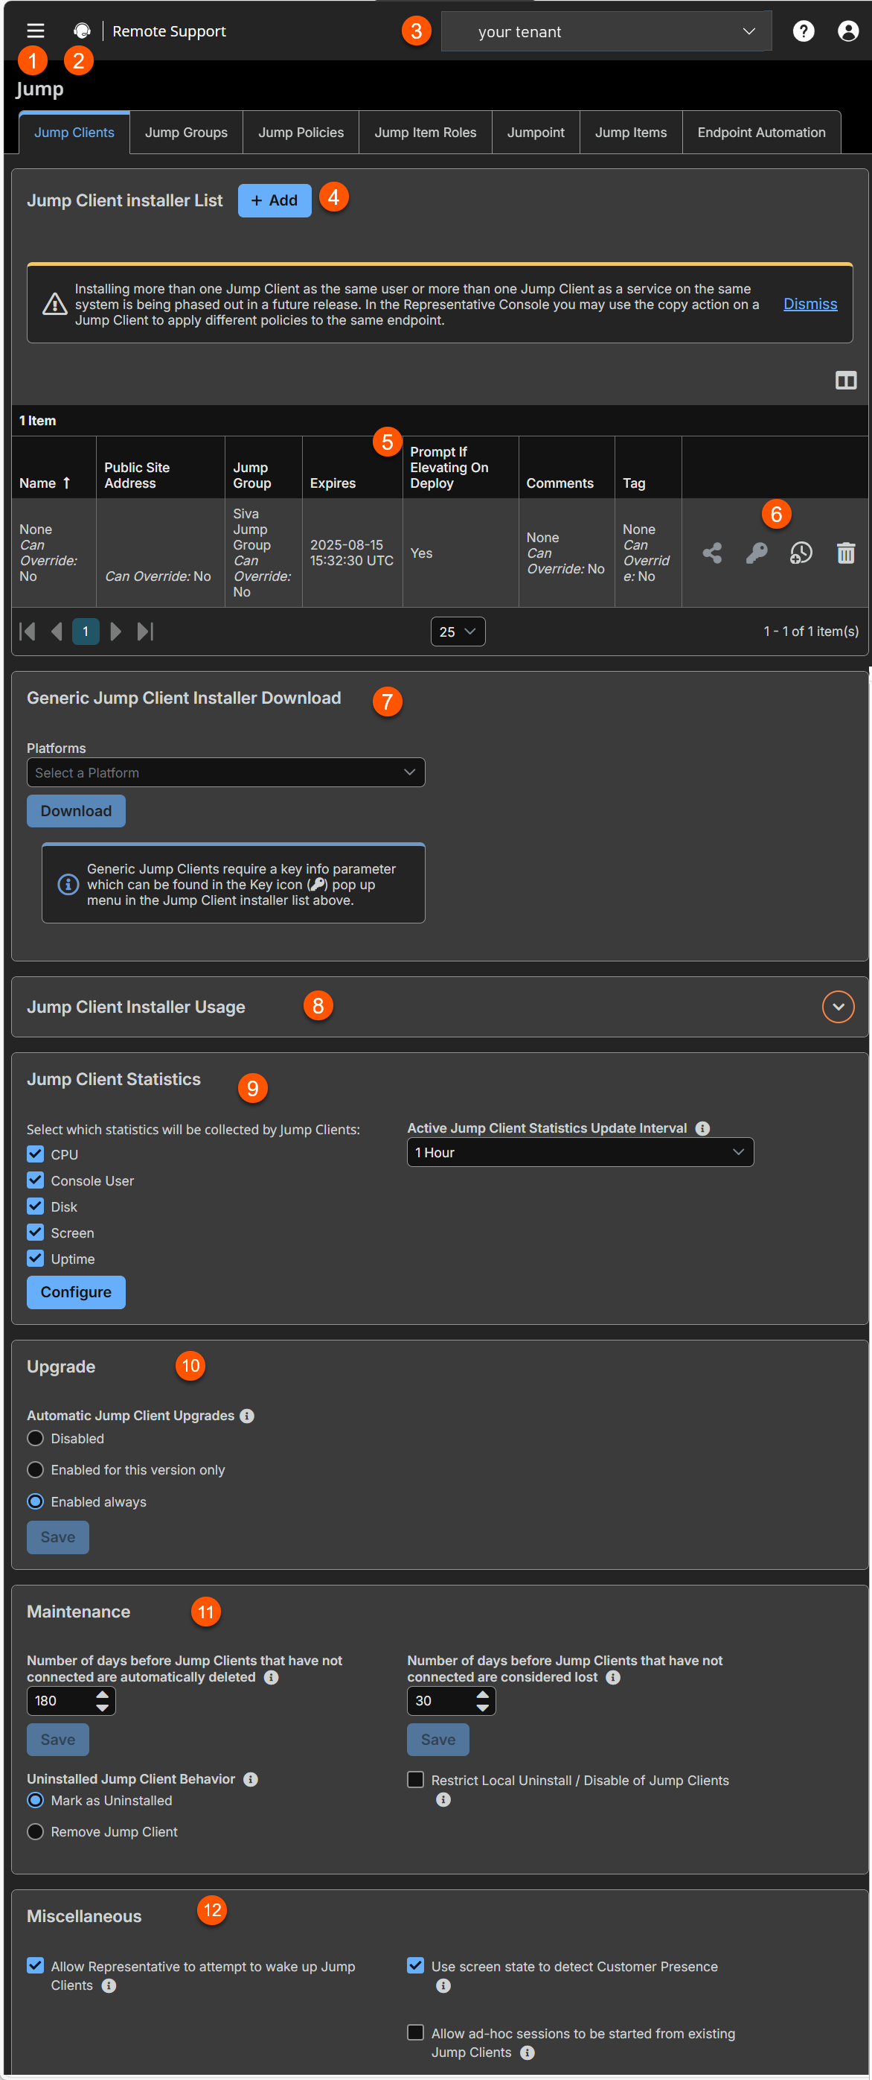The image size is (872, 2080).
Task: Save the Upgrade settings
Action: coord(58,1536)
